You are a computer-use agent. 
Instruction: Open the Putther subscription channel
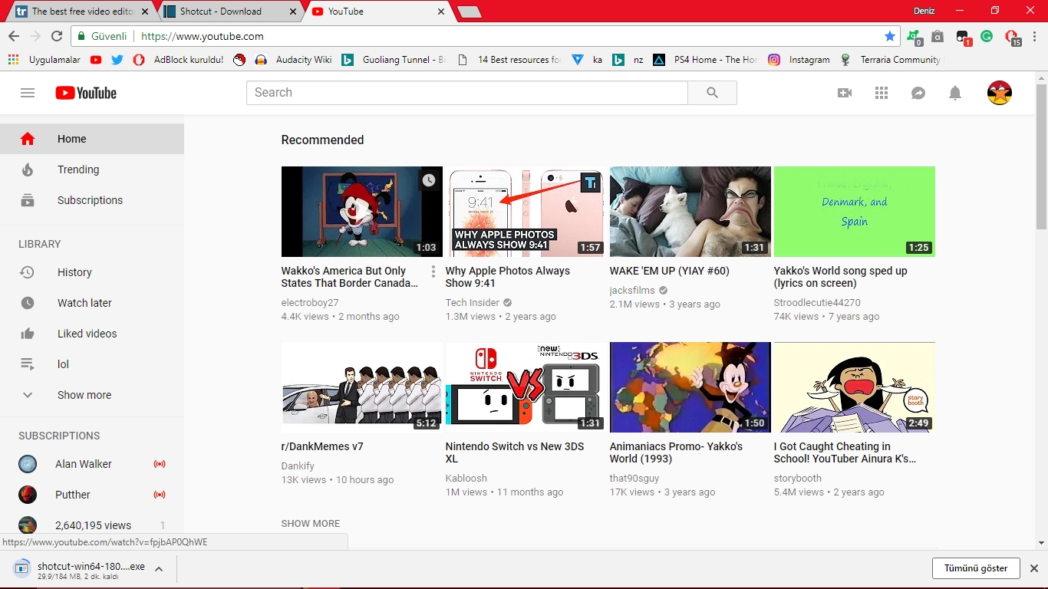92,495
